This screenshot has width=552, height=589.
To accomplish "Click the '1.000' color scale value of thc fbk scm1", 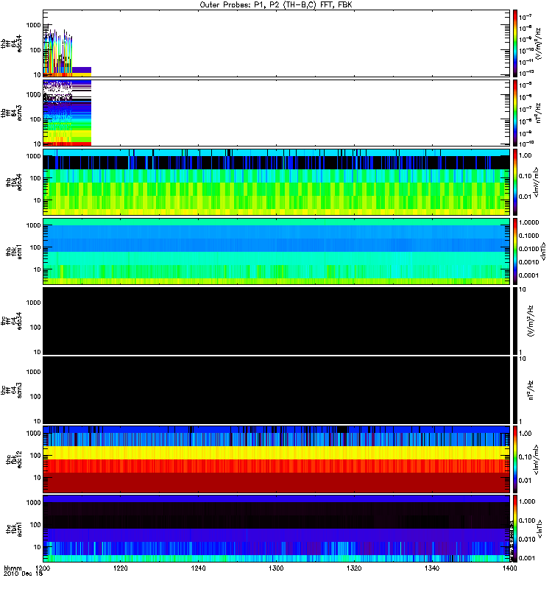I will (x=527, y=501).
